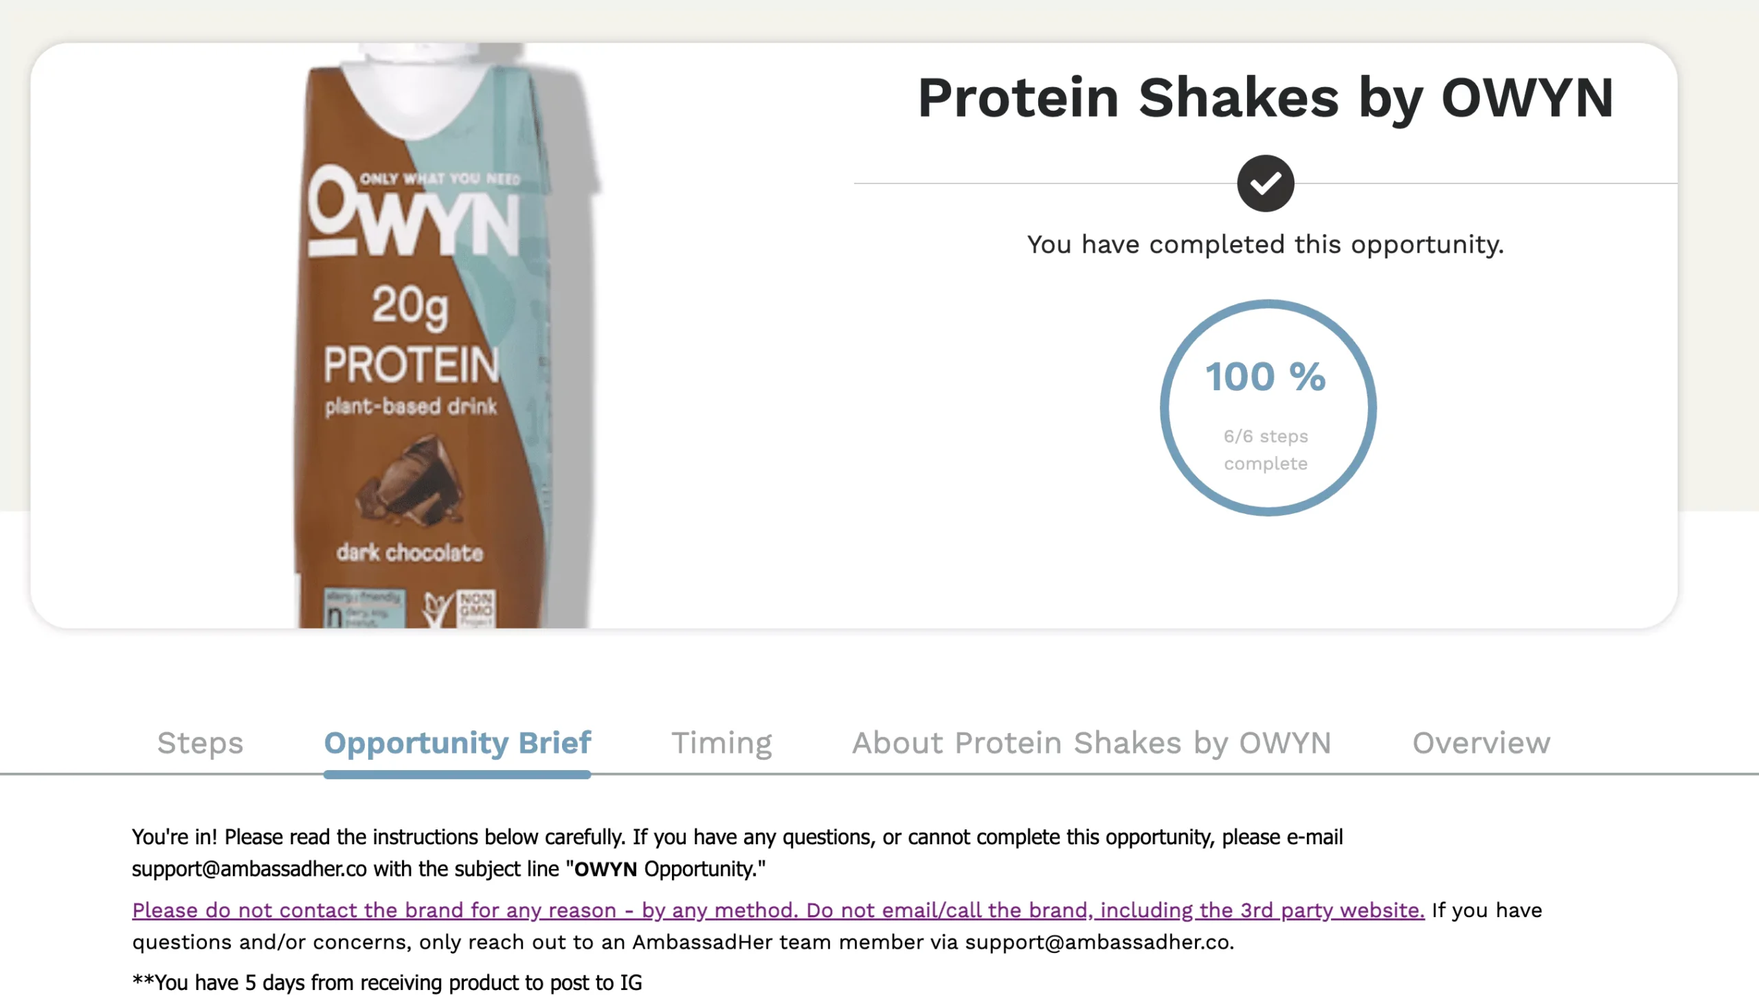Click the OWYN logo on the bottle

point(414,216)
